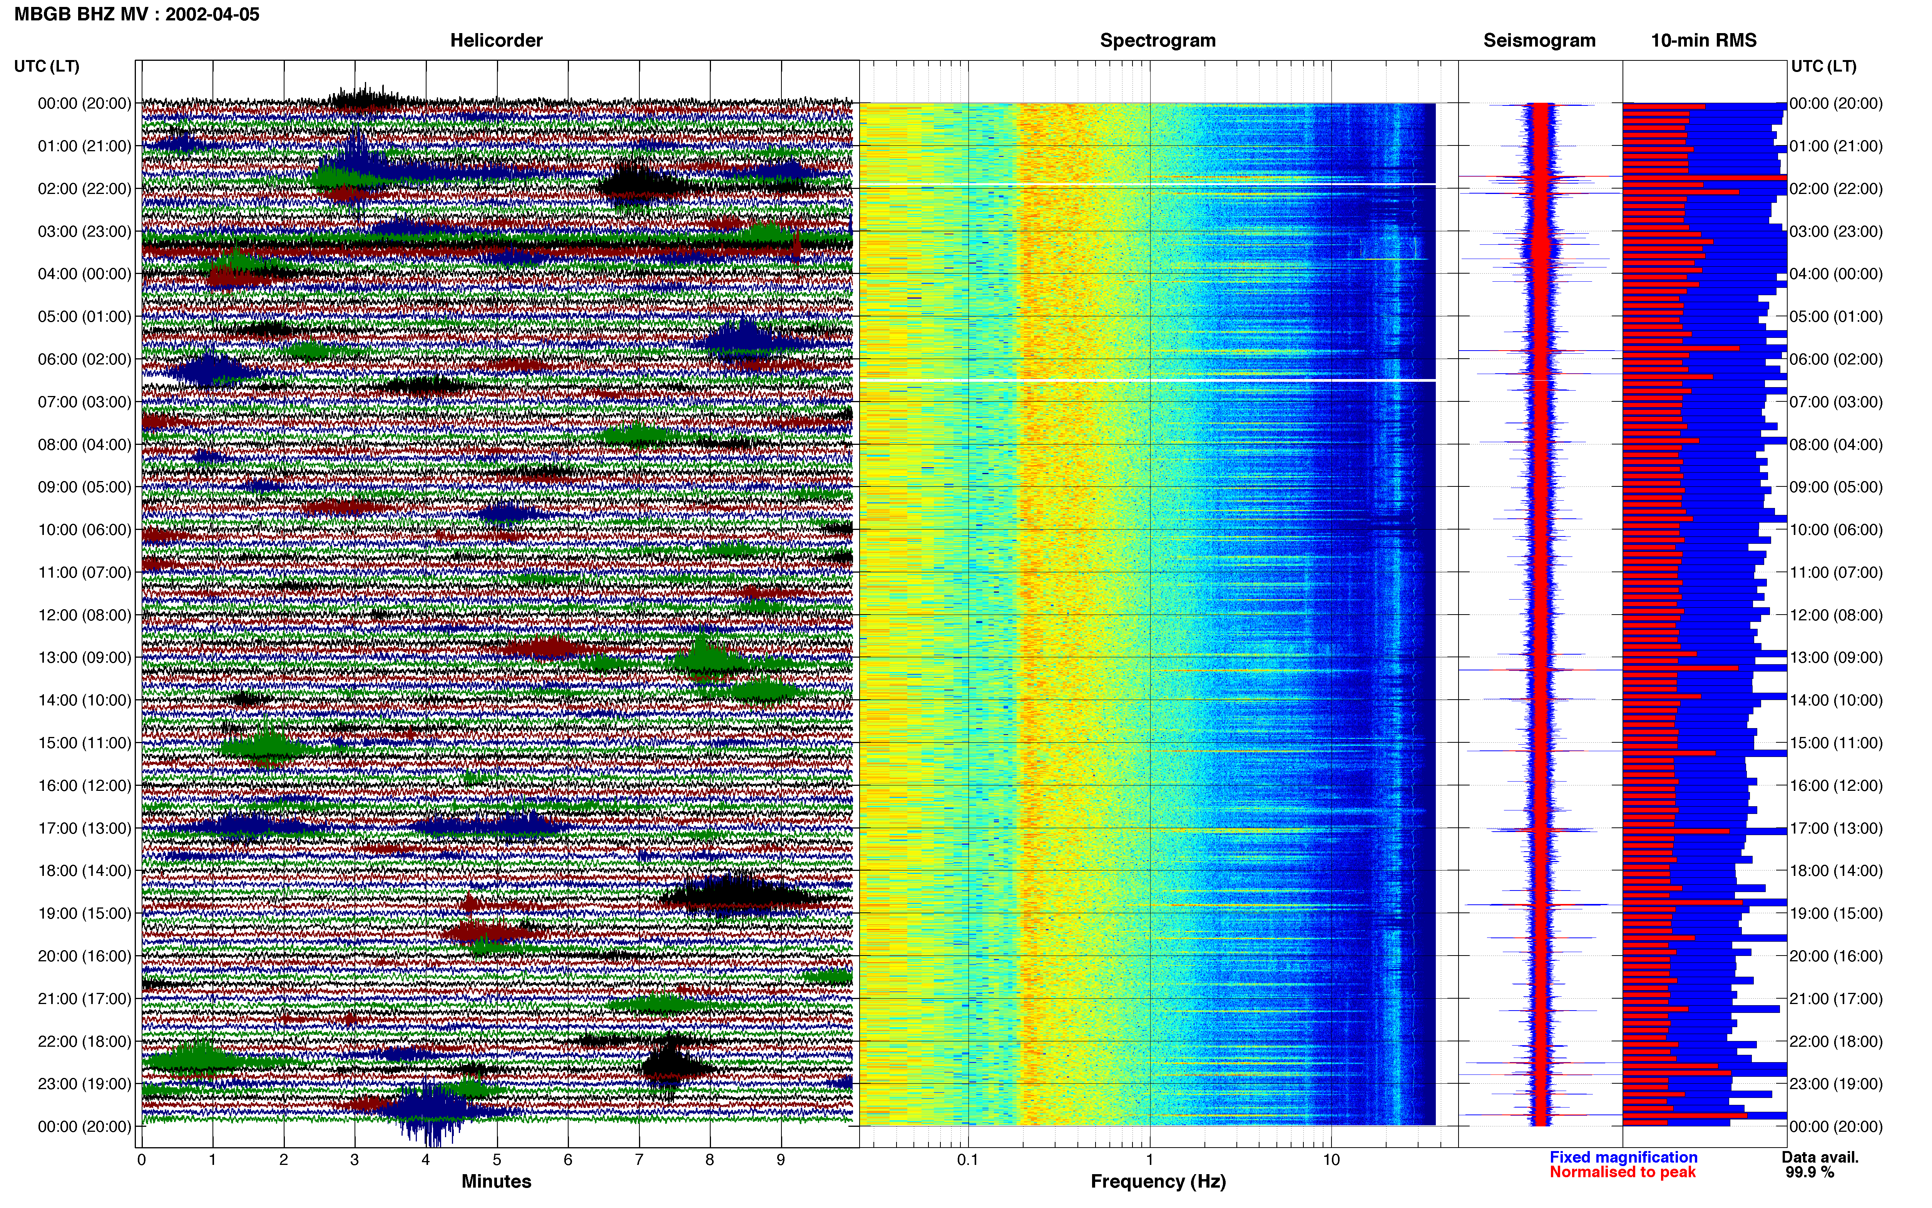The height and width of the screenshot is (1208, 1932).
Task: Click the white data gap line near 06:30 in spectrogram
Action: click(x=1147, y=380)
